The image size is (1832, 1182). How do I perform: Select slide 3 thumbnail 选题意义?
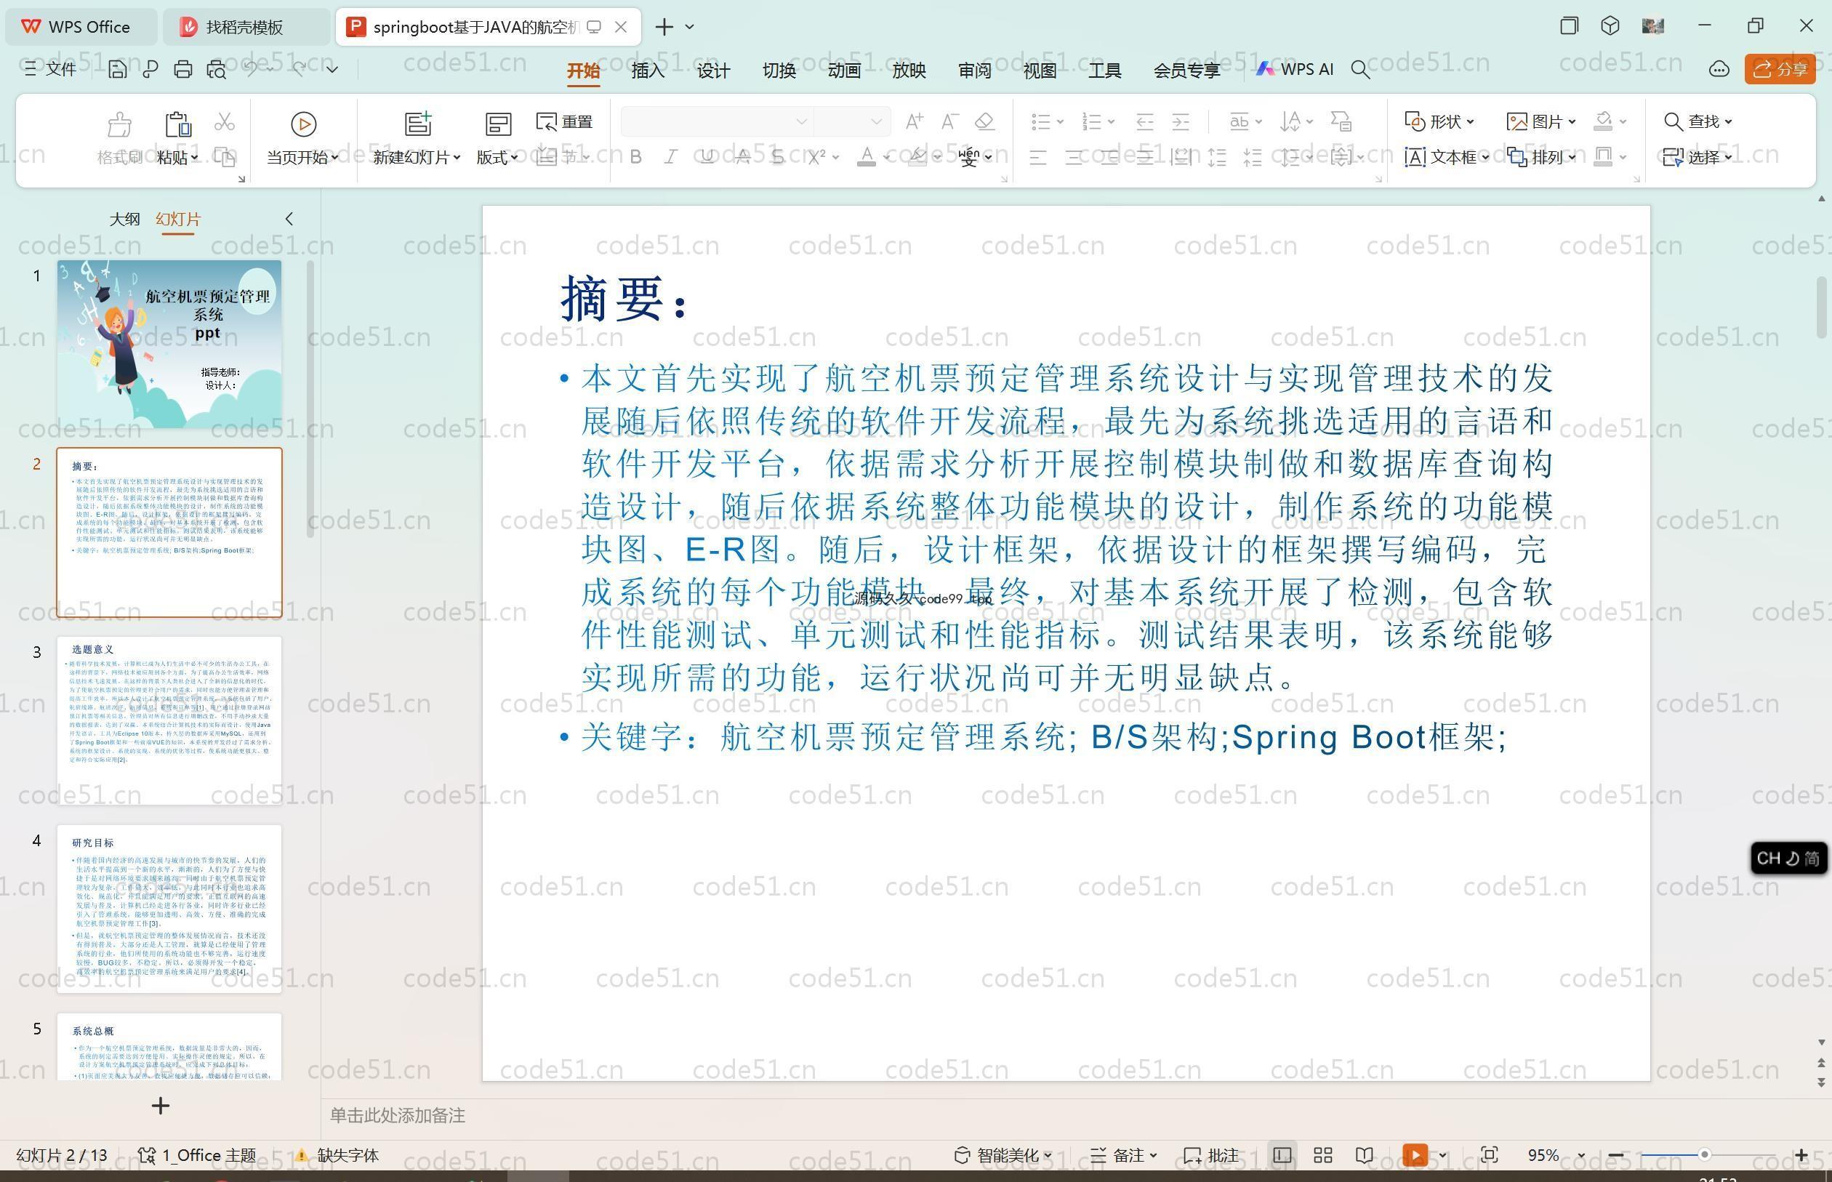[169, 720]
